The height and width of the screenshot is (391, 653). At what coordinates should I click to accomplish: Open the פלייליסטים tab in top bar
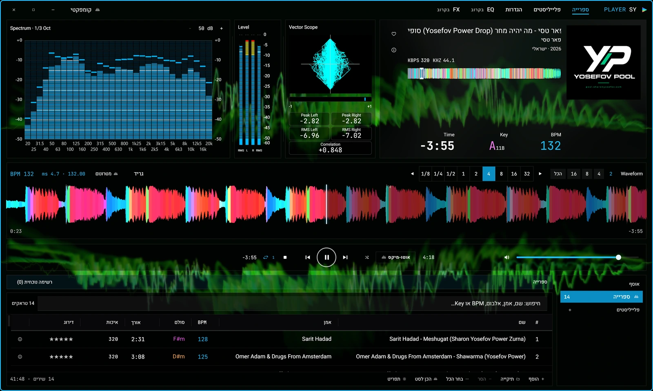[x=547, y=10]
